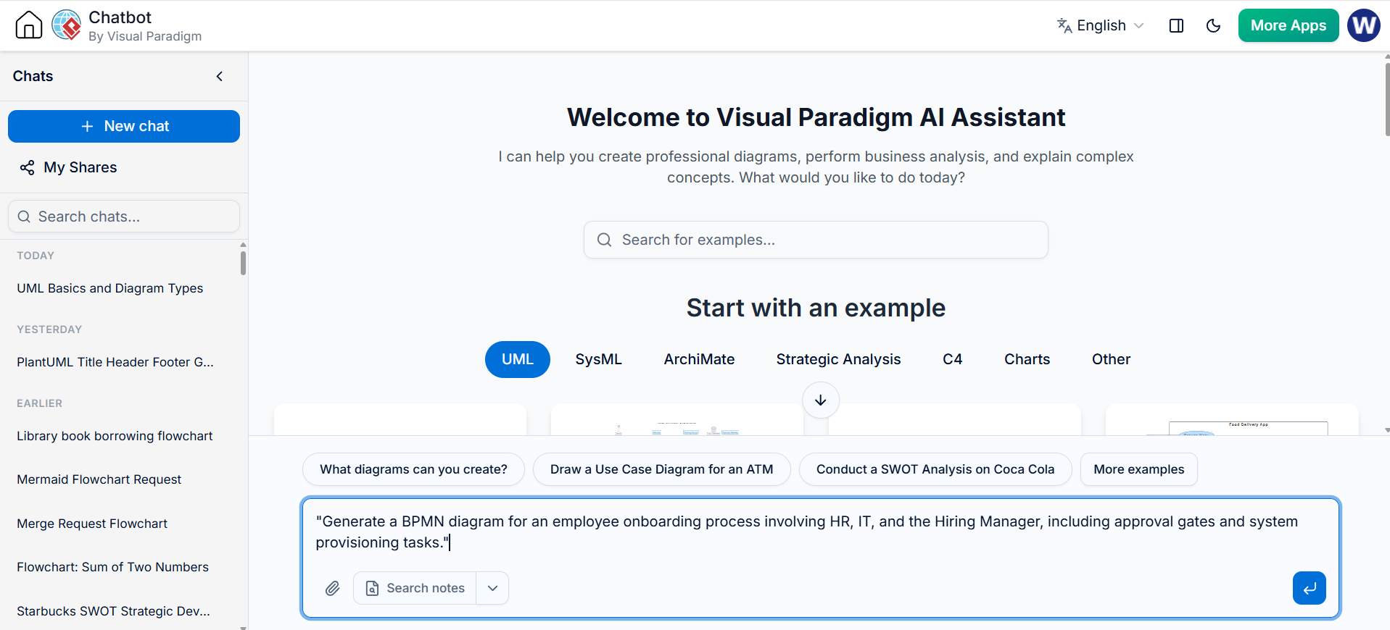
Task: Select the Strategic Analysis tab
Action: click(838, 359)
